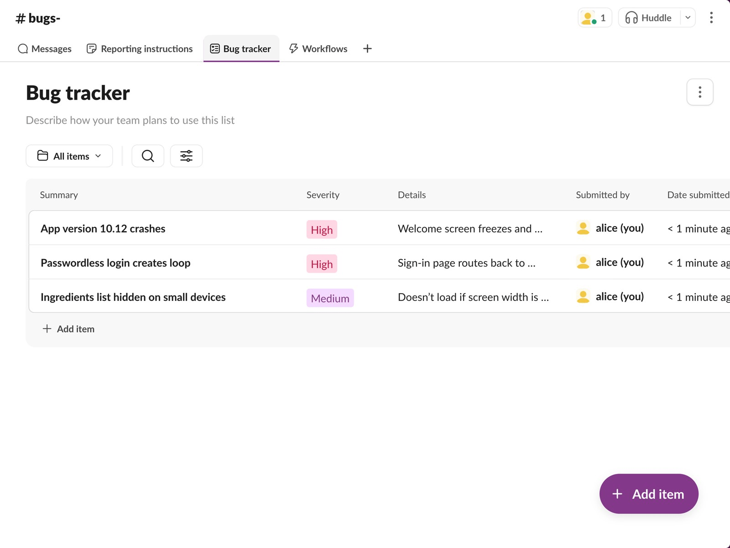Switch to the Reporting instructions tab
The width and height of the screenshot is (730, 548).
(139, 48)
